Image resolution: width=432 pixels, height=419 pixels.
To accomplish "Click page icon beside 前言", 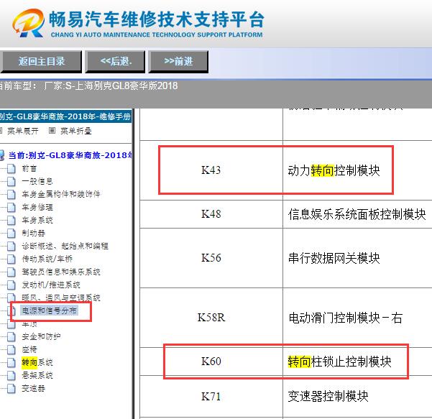I will point(12,169).
